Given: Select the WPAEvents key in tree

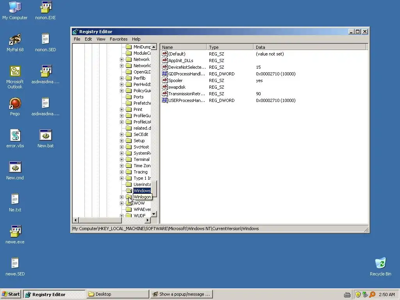Looking at the screenshot, I should (142, 209).
